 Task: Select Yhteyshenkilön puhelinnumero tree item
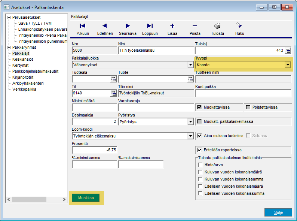(43, 41)
